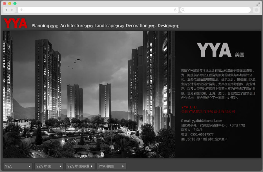The image size is (263, 172).
Task: Select Landscape (景观) in the navigation
Action: tap(109, 26)
